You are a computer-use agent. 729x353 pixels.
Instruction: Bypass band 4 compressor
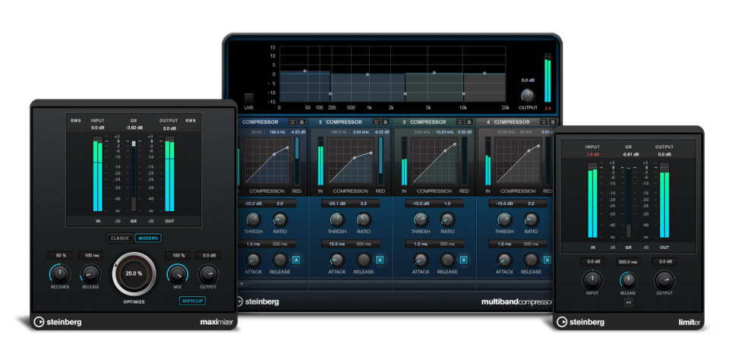pos(544,122)
